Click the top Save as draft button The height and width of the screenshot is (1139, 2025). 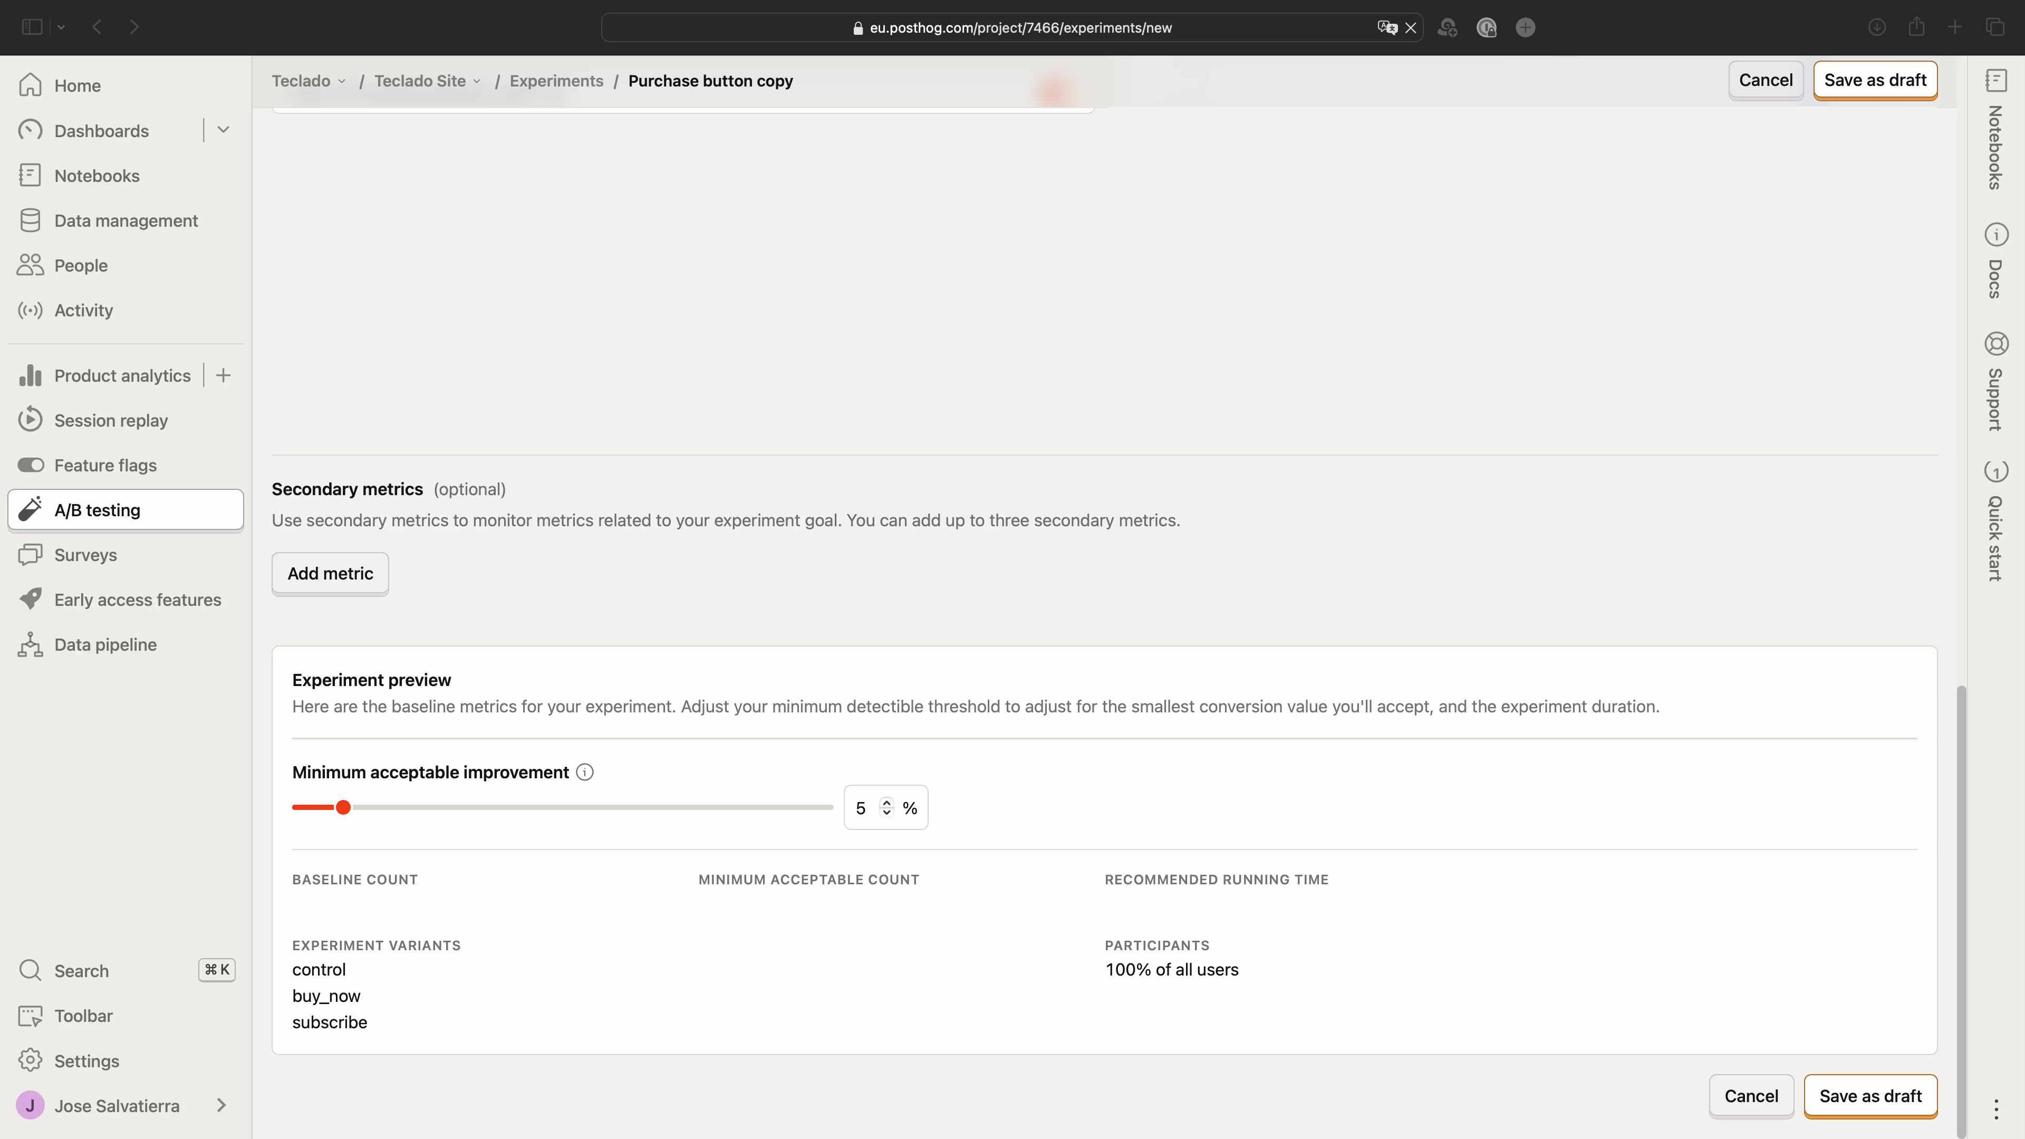tap(1875, 80)
